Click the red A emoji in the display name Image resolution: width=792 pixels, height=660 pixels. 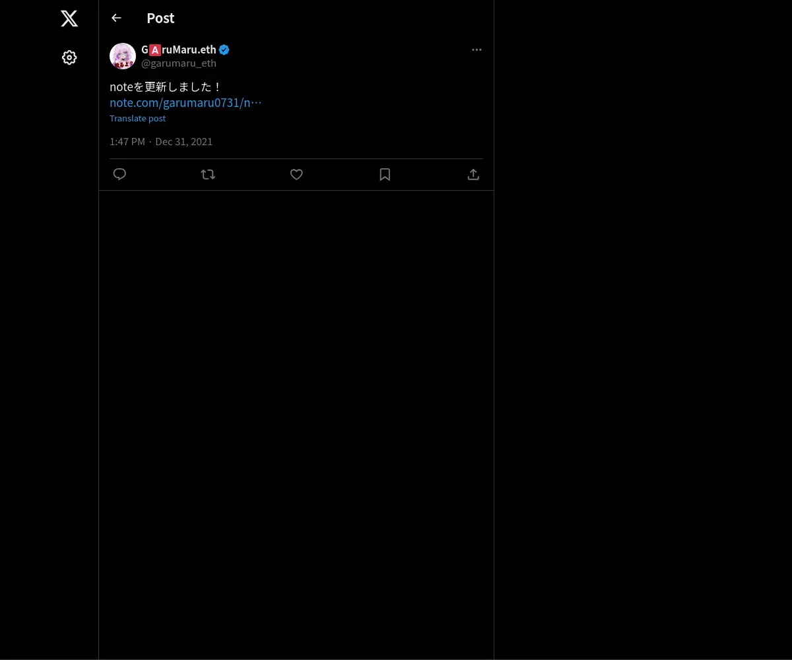pyautogui.click(x=155, y=50)
